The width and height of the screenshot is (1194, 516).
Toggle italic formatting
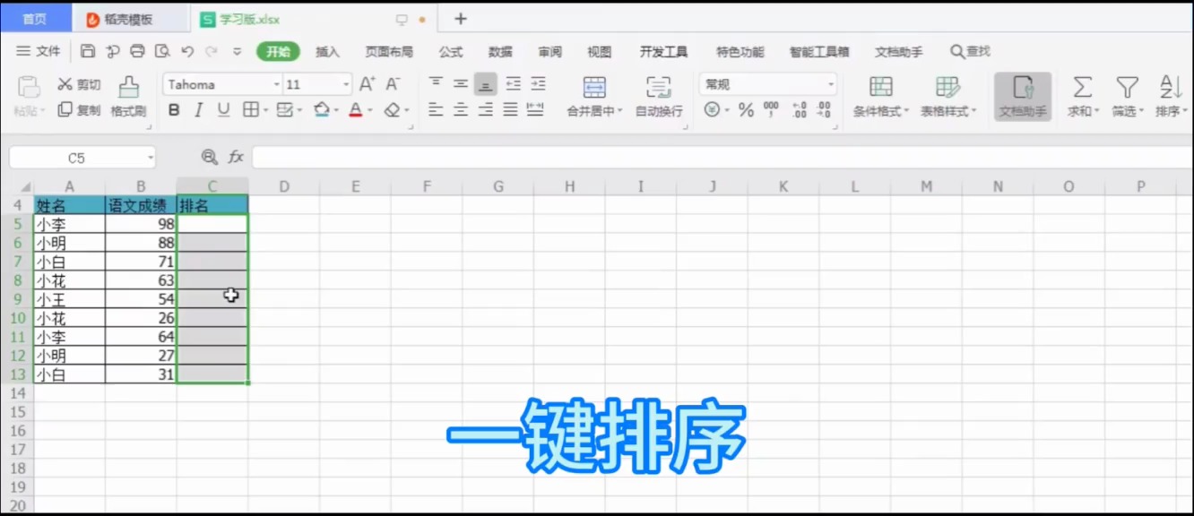199,110
